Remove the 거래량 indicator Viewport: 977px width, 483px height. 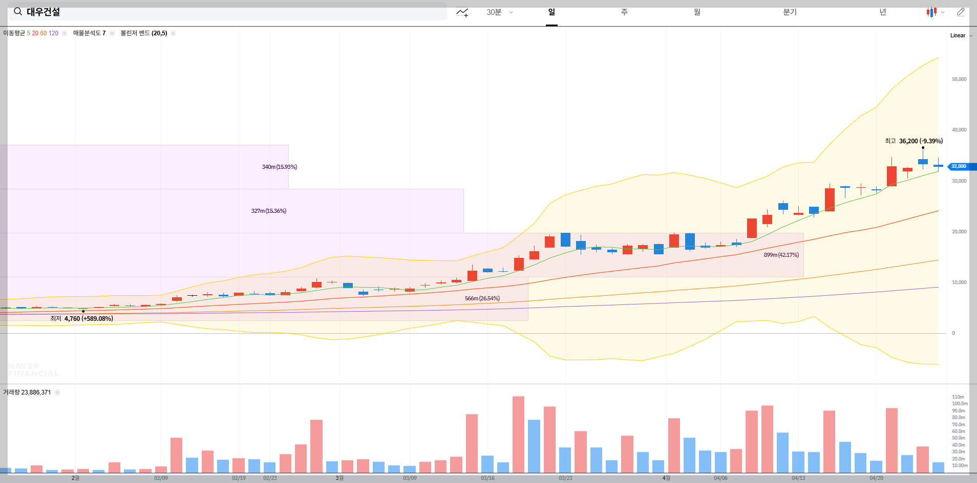(57, 392)
